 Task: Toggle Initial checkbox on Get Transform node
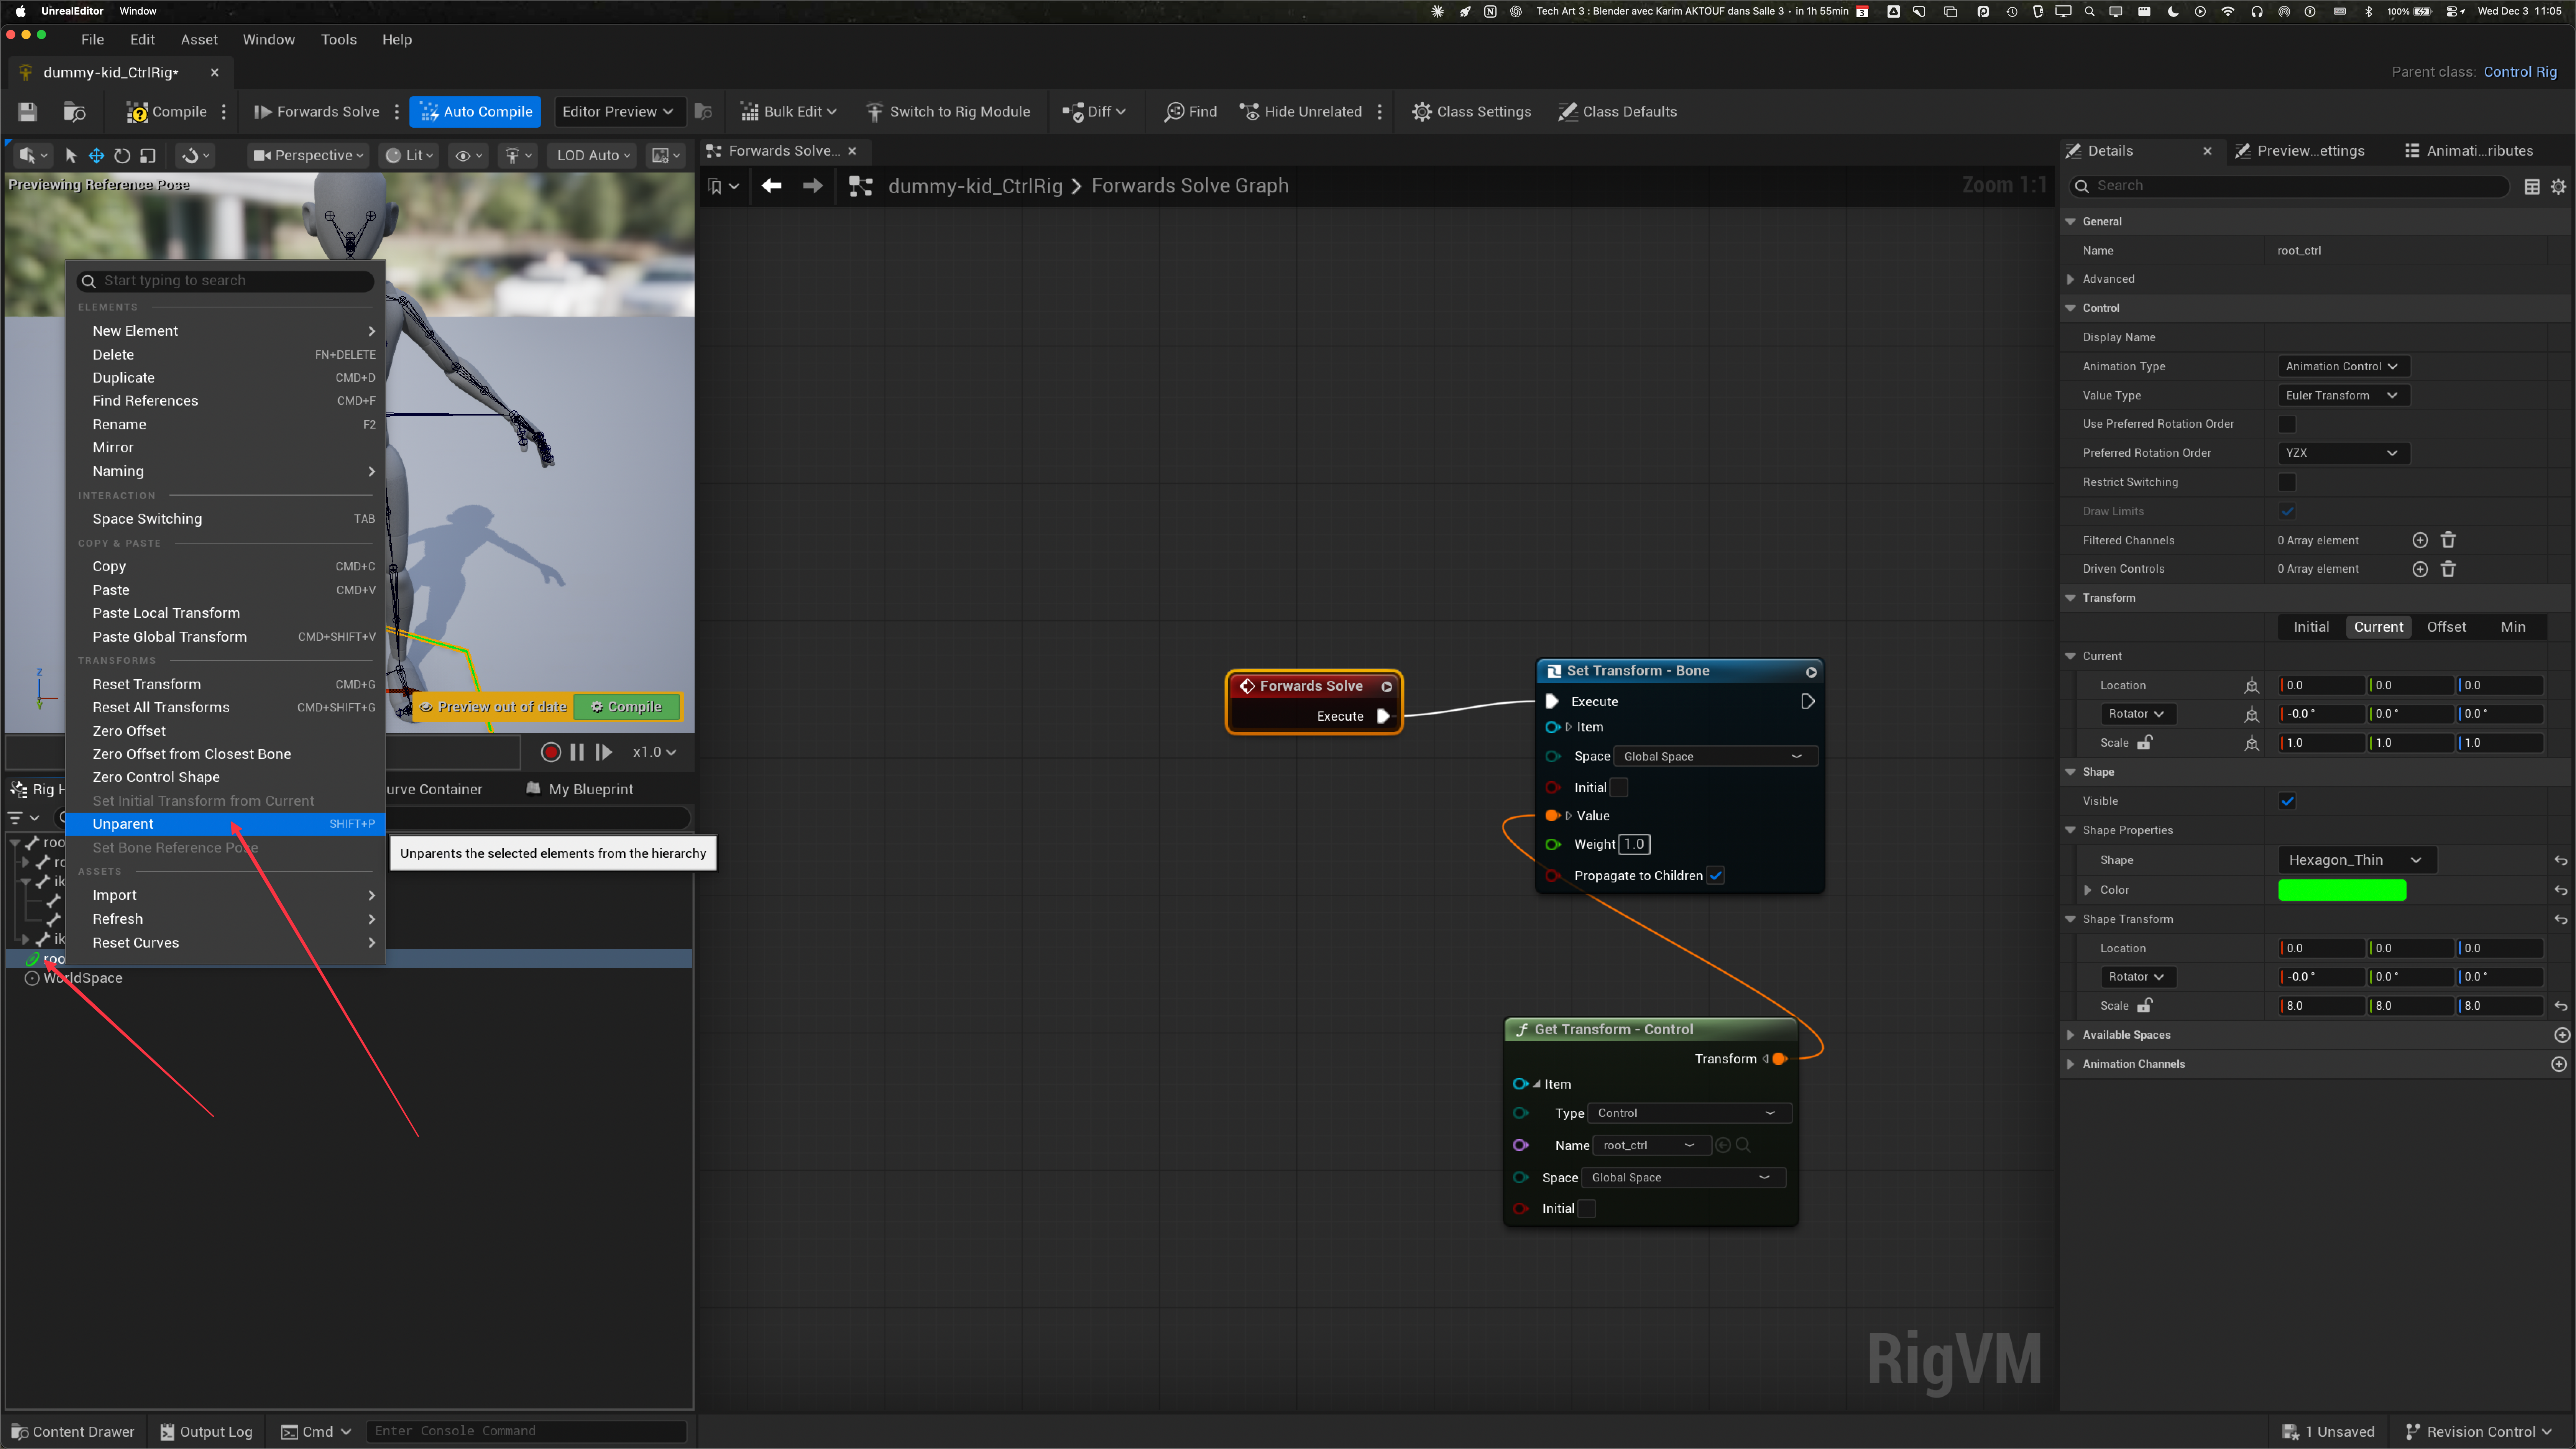coord(1587,1209)
